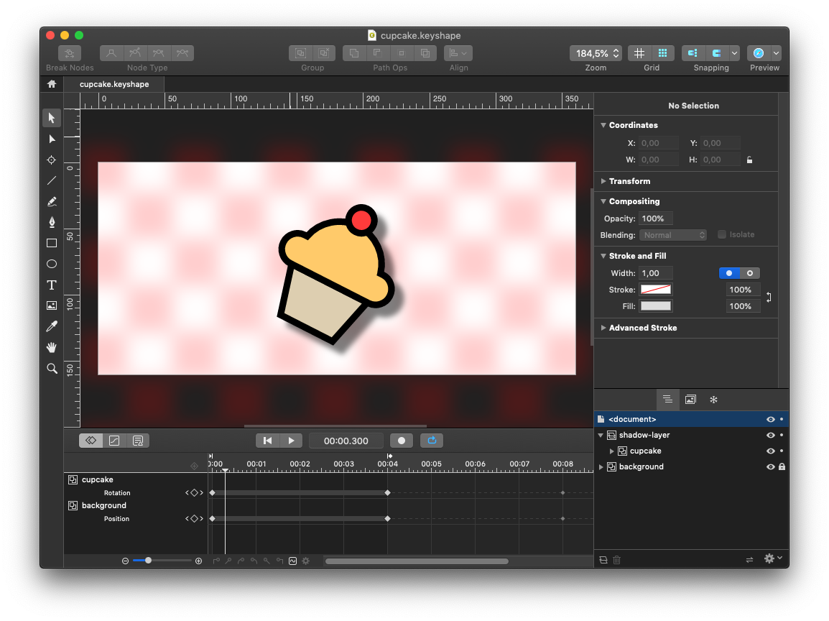Select the Pen tool in left toolbar
Viewport: 829px width, 621px height.
tap(52, 222)
